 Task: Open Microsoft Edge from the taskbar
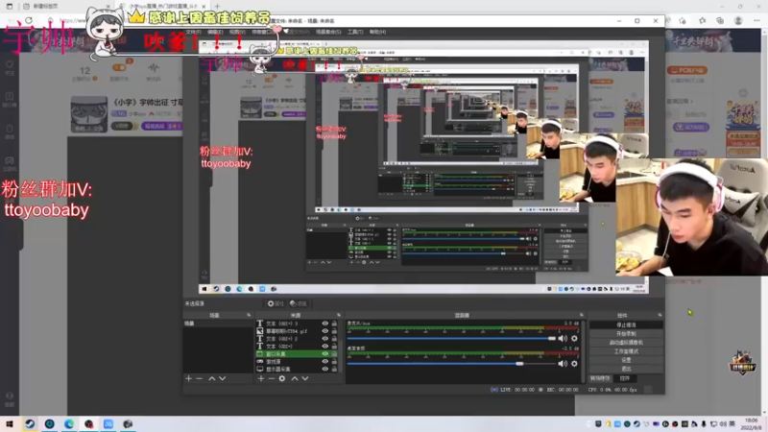click(69, 423)
